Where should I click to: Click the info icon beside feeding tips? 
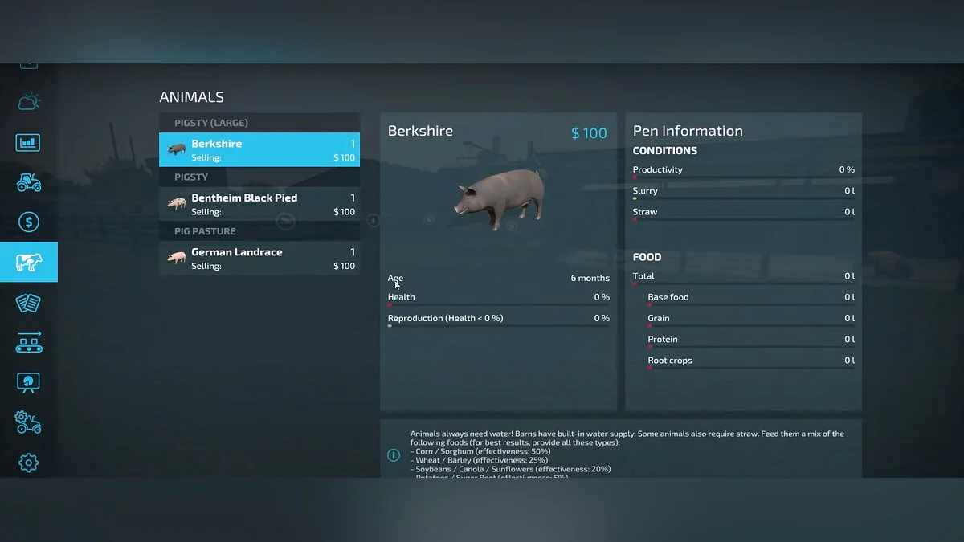394,455
